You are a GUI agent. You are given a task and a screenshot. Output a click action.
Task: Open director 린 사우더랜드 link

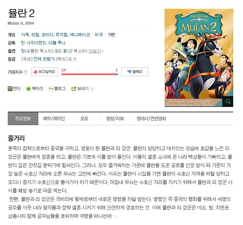point(34,43)
